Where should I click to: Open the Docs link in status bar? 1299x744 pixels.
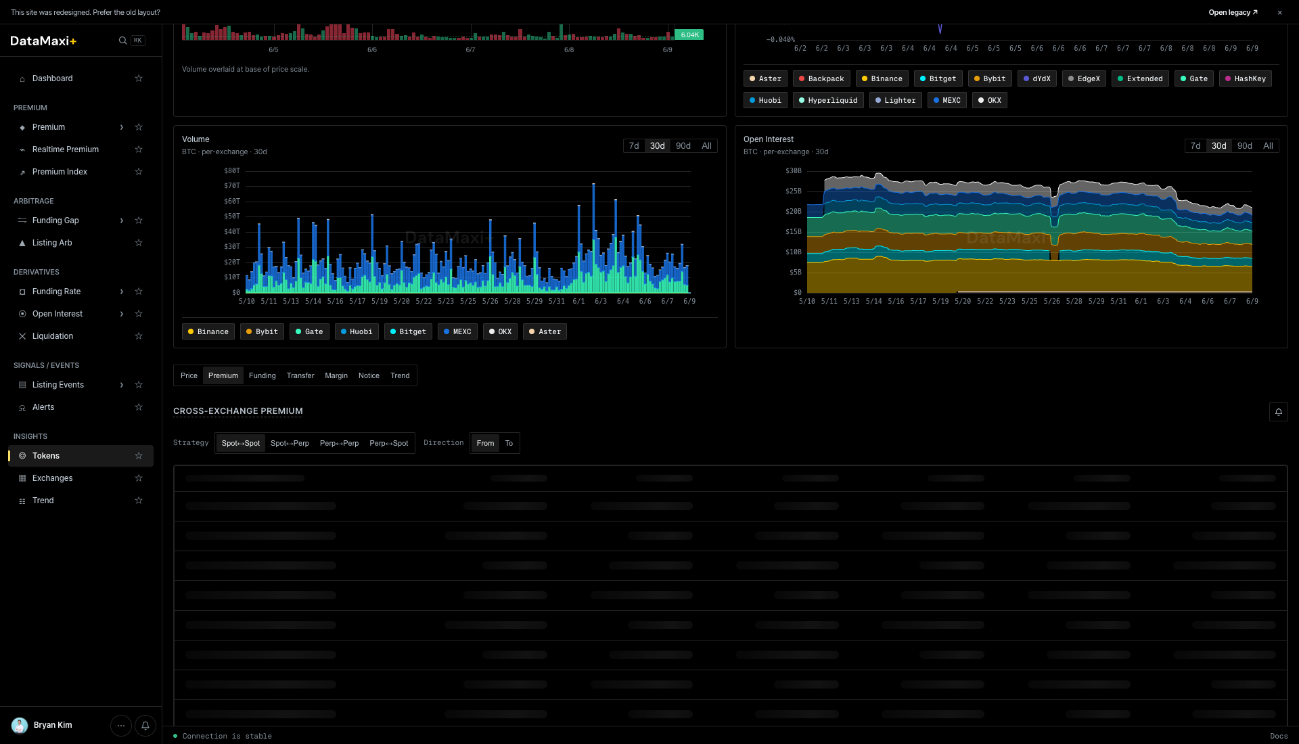1279,737
